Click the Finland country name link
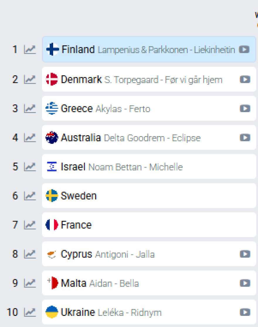Screen dimensions: 258x327 78,49
